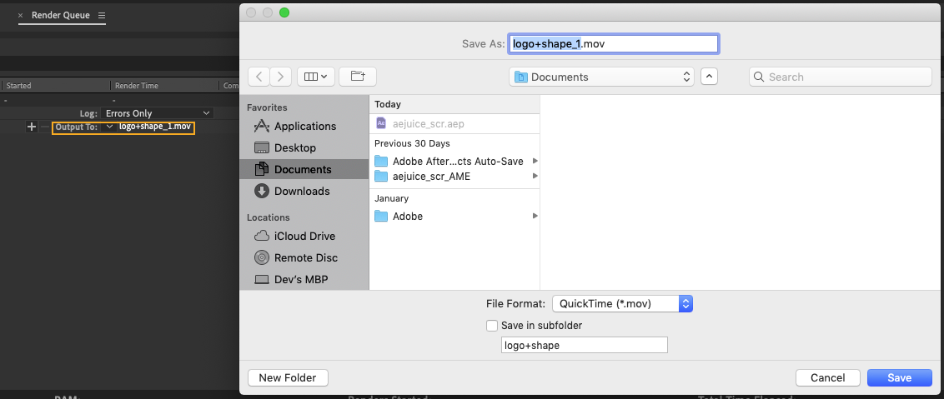Click the plus icon beside Output To

(x=32, y=127)
